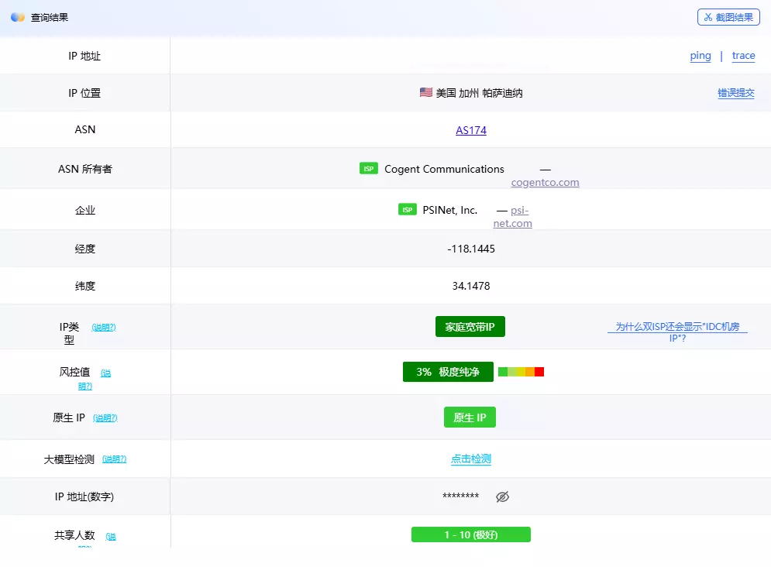771x567 pixels.
Task: Click the US flag icon in IP 位置
Action: tap(425, 92)
